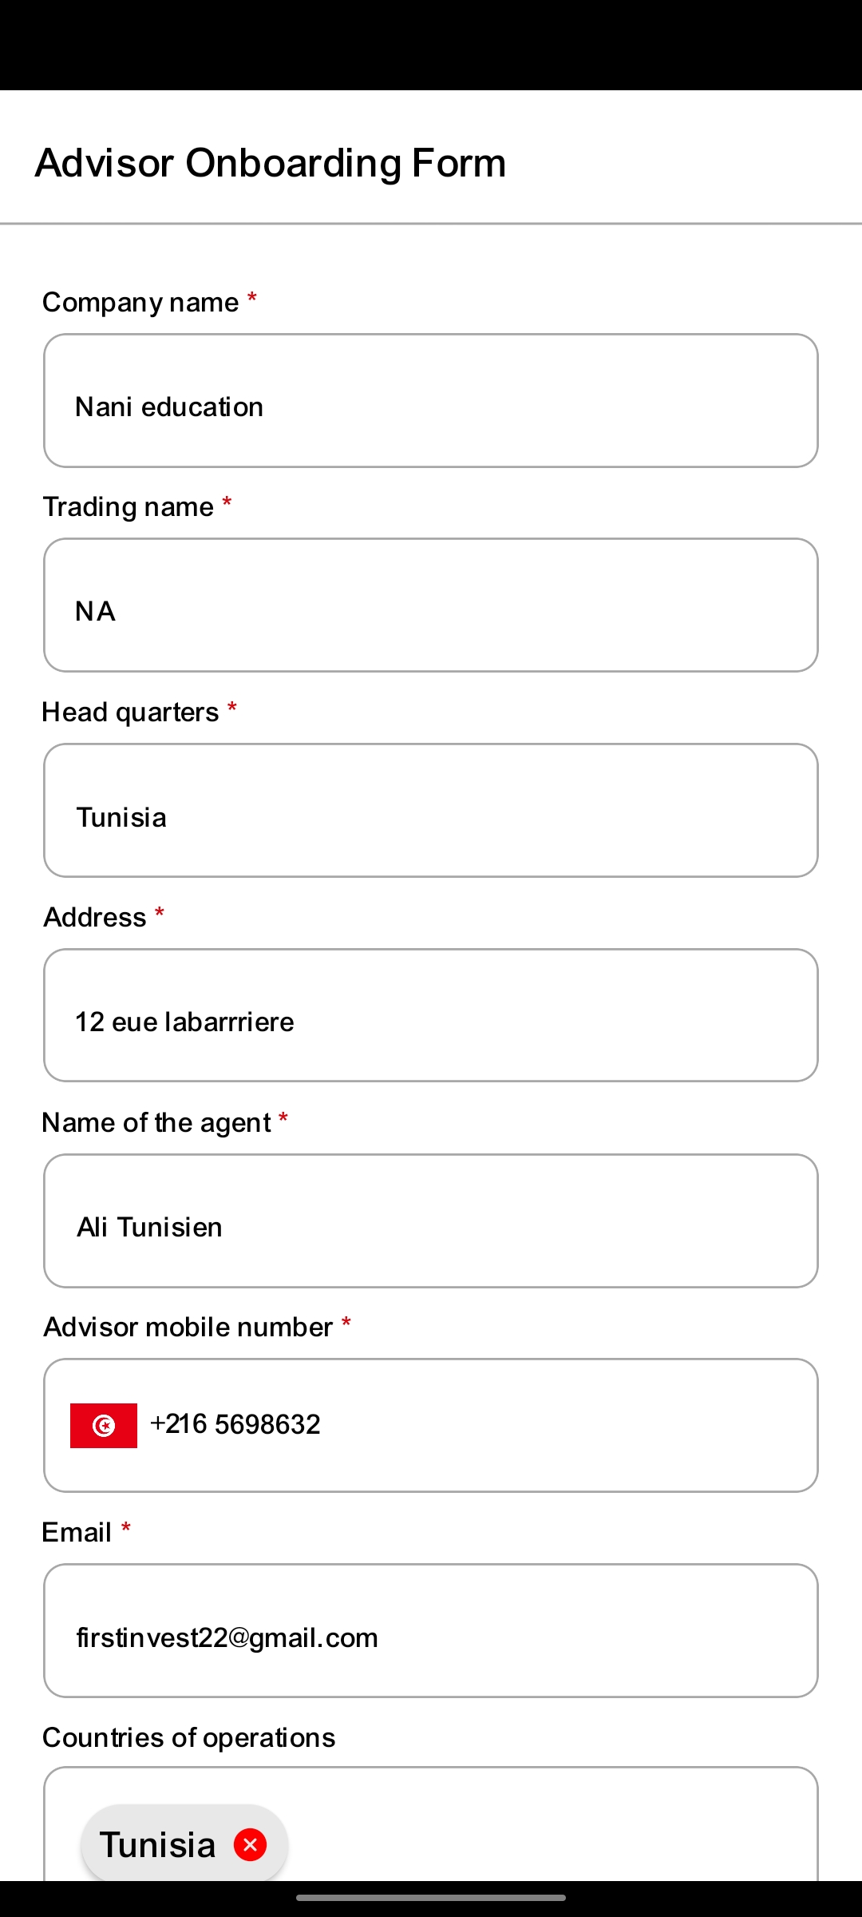The image size is (862, 1917).
Task: Click the Countries of operations label
Action: [189, 1738]
